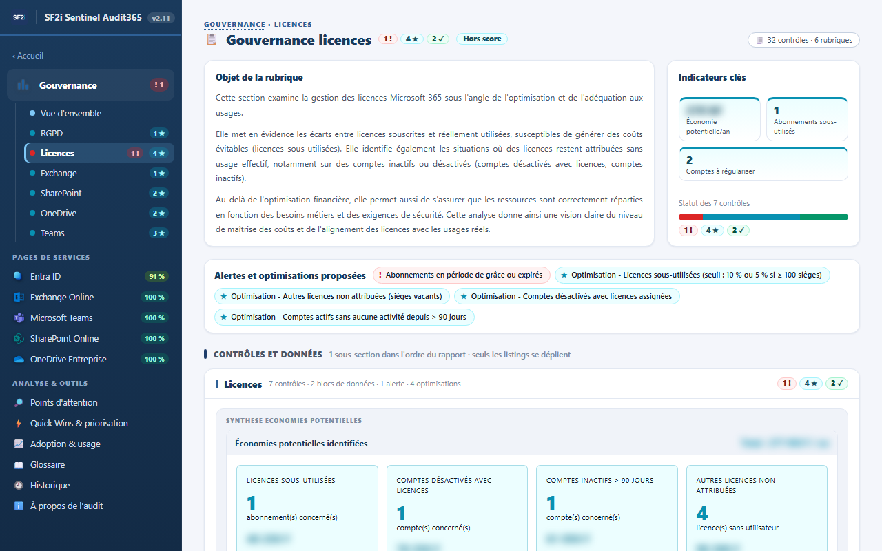This screenshot has width=882, height=551.
Task: Click the Exchange Online icon
Action: (x=19, y=297)
